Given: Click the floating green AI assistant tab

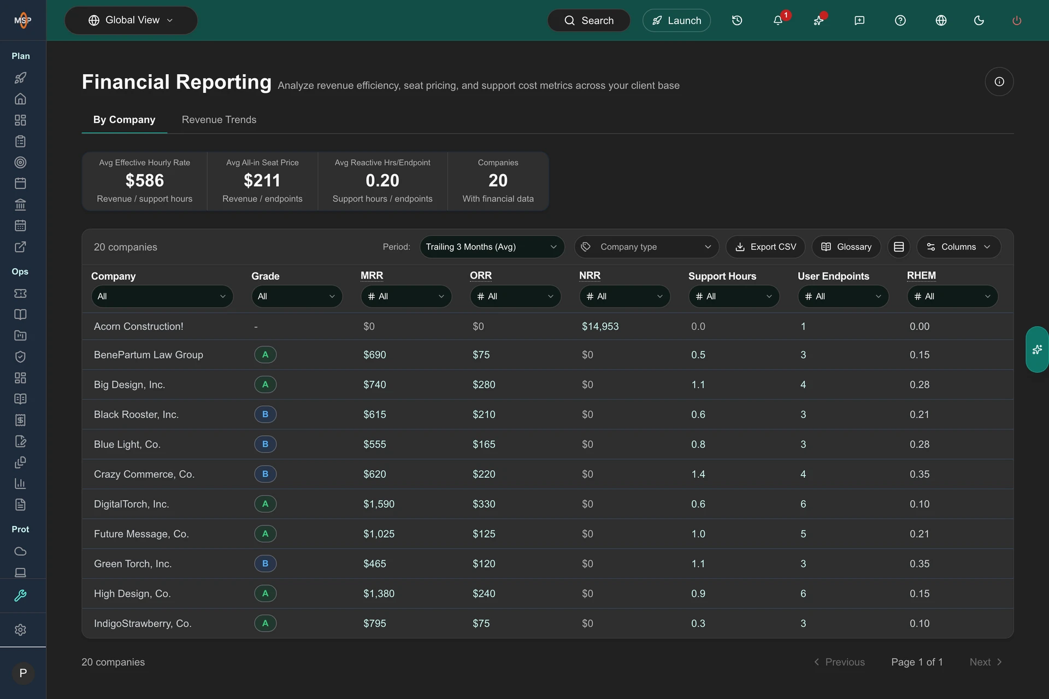Looking at the screenshot, I should (1037, 349).
